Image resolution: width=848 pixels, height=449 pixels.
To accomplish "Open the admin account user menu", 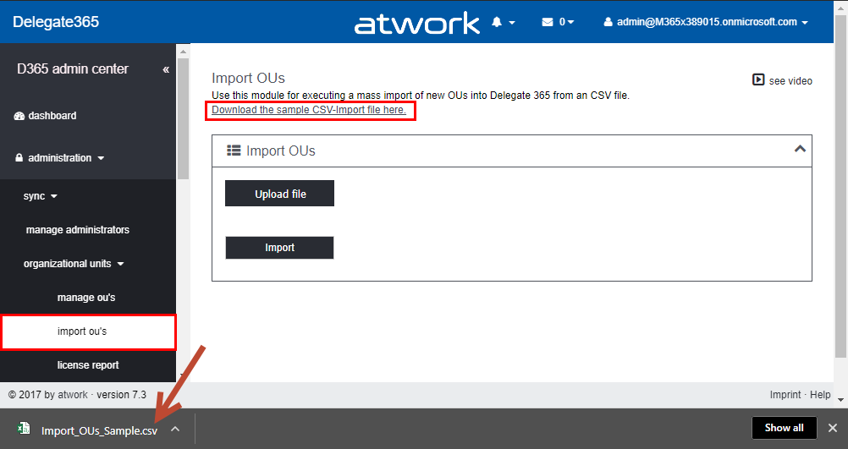I will [x=706, y=22].
